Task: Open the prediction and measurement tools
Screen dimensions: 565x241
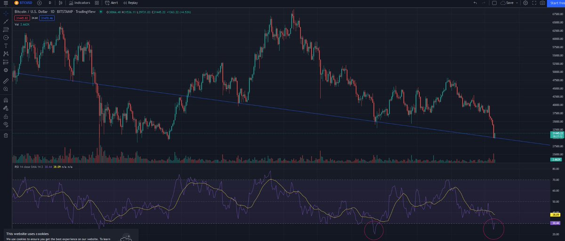Action: 6,62
